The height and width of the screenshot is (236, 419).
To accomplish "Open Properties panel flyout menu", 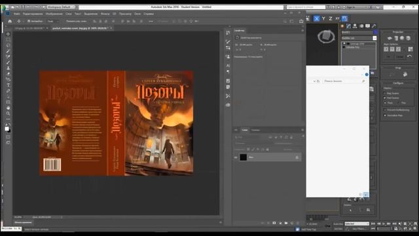I will tap(302, 31).
